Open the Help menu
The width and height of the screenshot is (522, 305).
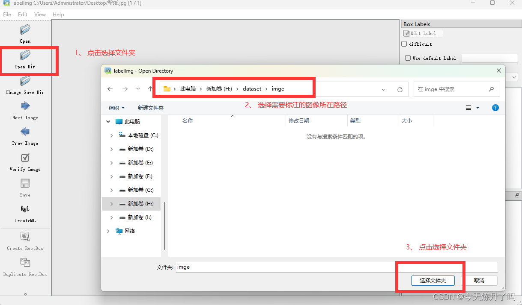[x=58, y=14]
